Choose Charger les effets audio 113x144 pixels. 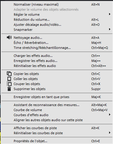coord(57,56)
